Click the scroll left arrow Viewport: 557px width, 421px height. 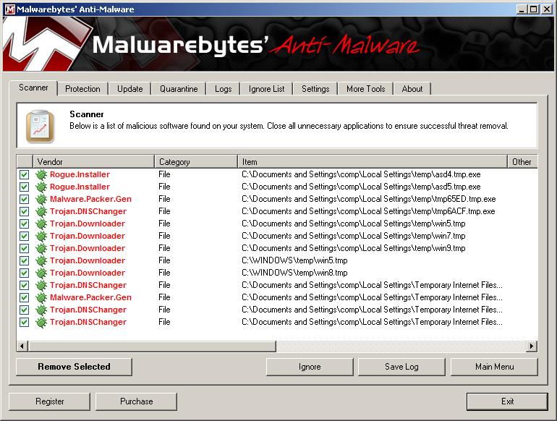[22, 346]
